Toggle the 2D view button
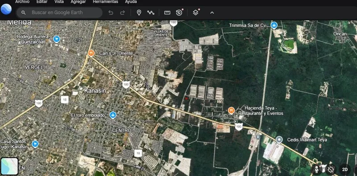Image resolution: width=357 pixels, height=176 pixels. pos(345,169)
